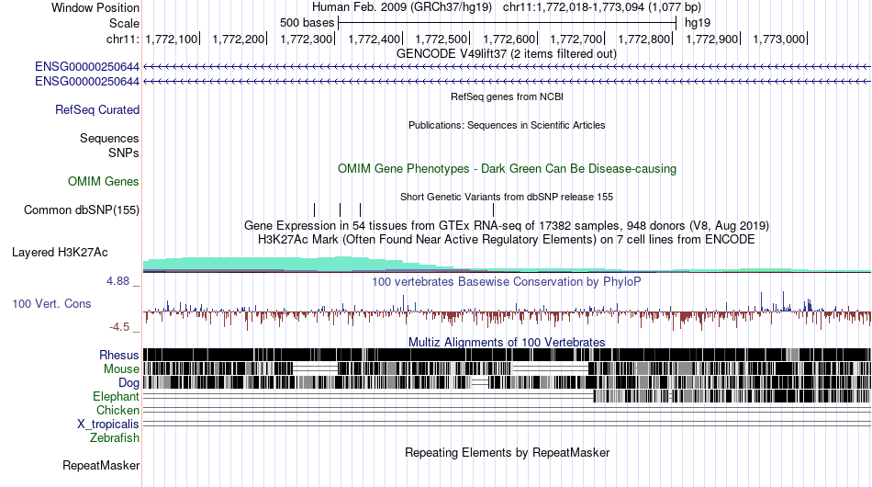Click the chr11: ruler label
Viewport: 872px width, 487px height.
(122, 39)
